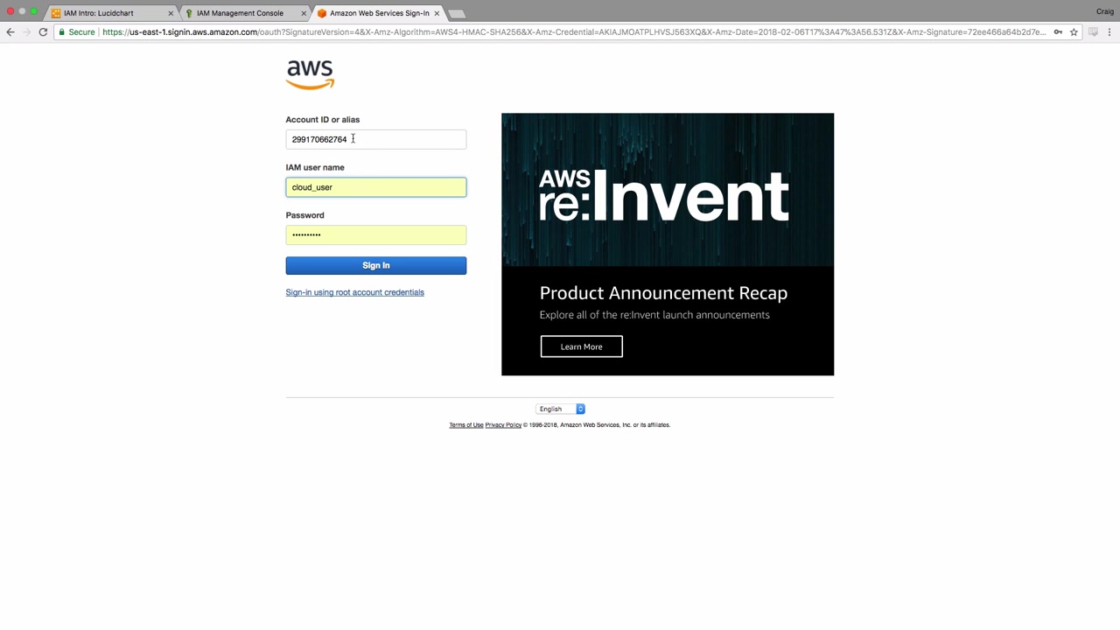Viewport: 1120px width, 630px height.
Task: Click the Amazon Web Services copyright text
Action: (x=597, y=425)
